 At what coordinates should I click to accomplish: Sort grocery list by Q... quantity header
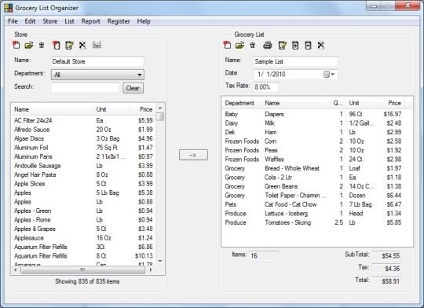[x=338, y=103]
